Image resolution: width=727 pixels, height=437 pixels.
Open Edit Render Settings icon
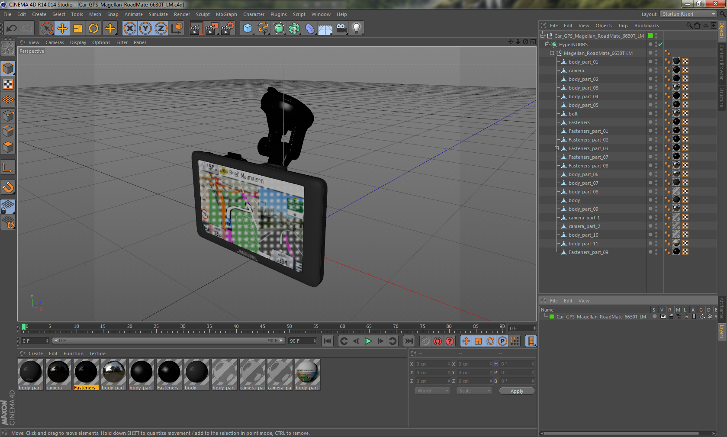[227, 29]
